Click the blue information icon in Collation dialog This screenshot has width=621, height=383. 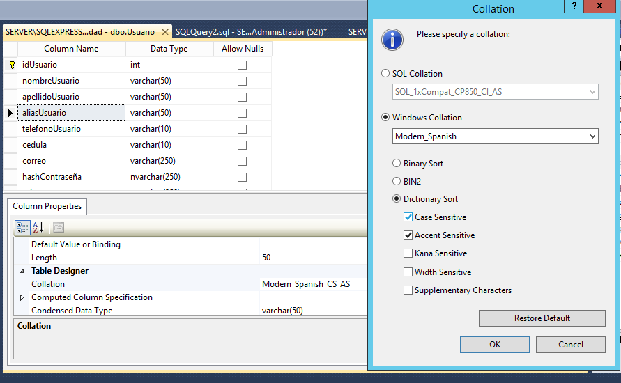pyautogui.click(x=392, y=40)
